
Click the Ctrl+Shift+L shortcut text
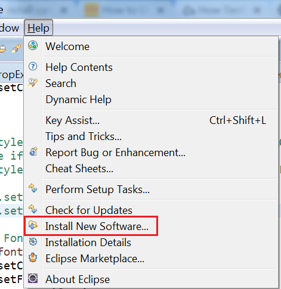[237, 120]
